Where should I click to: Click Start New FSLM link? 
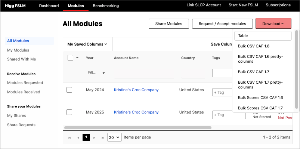pyautogui.click(x=243, y=5)
